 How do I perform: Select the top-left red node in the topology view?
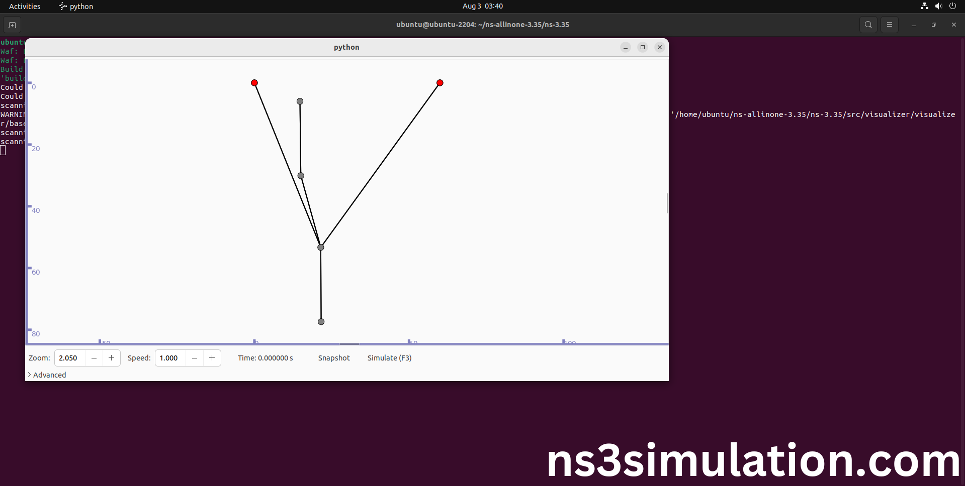(254, 83)
